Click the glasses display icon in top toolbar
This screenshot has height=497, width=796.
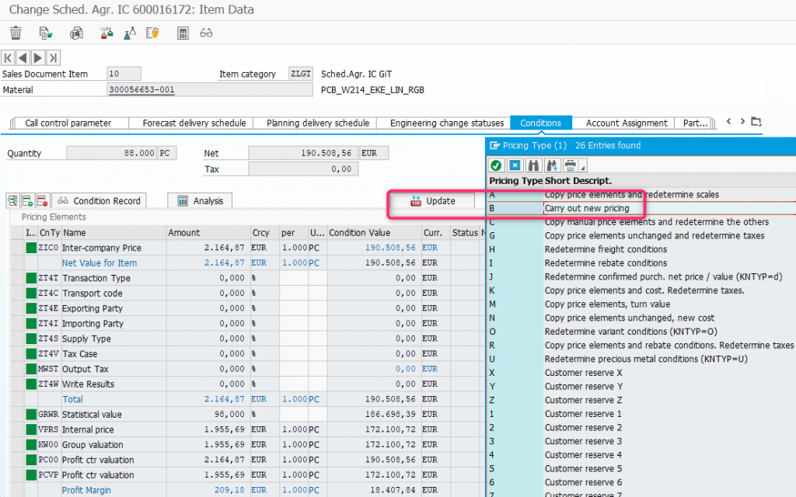click(x=206, y=33)
